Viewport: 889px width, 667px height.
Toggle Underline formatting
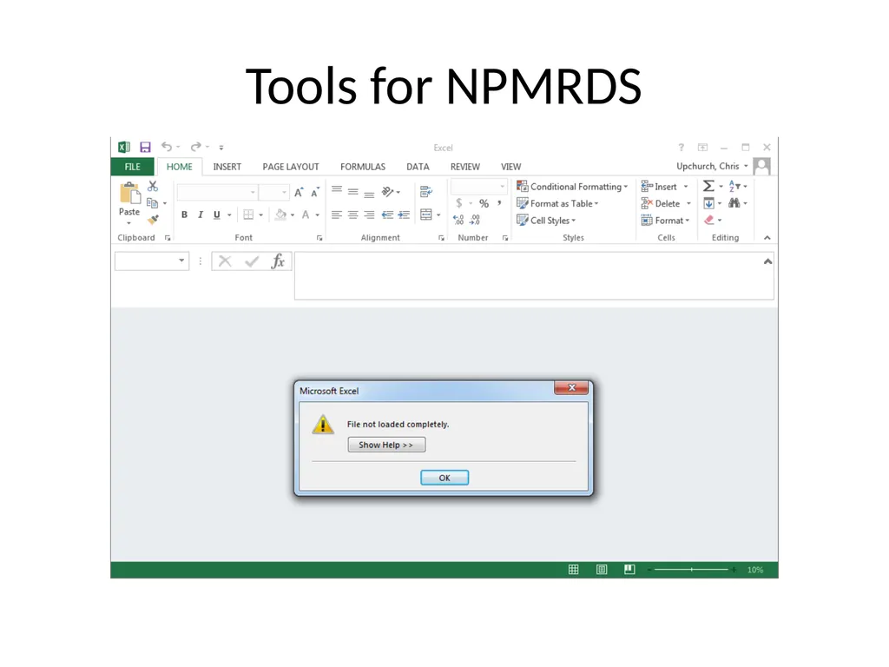click(216, 215)
